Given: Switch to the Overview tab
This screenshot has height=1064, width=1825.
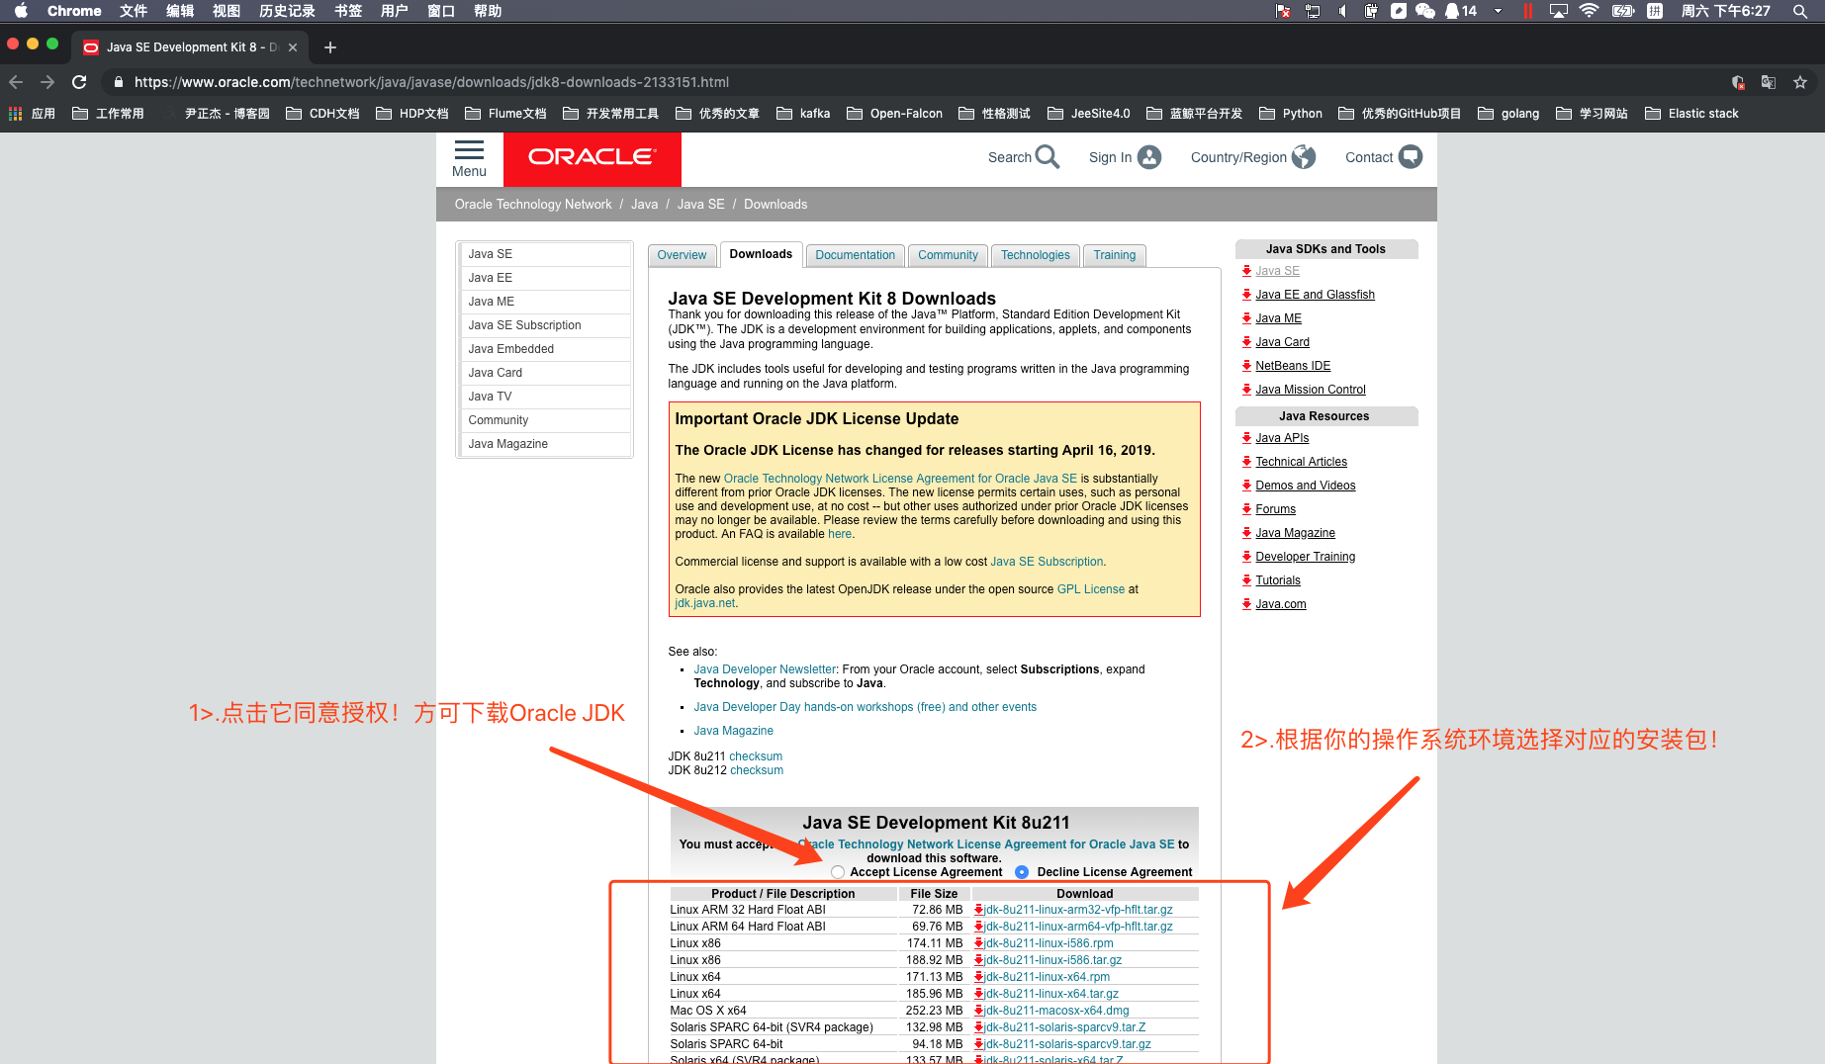Looking at the screenshot, I should [682, 255].
